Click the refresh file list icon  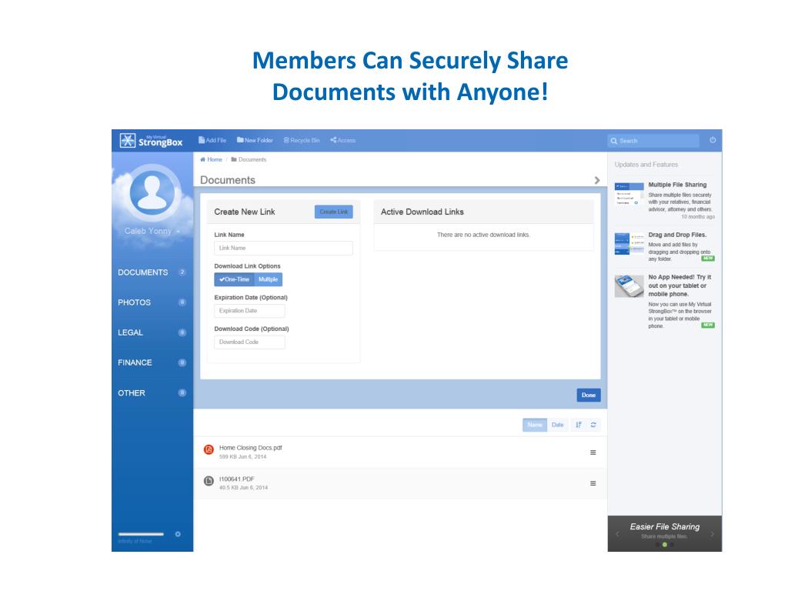click(593, 425)
